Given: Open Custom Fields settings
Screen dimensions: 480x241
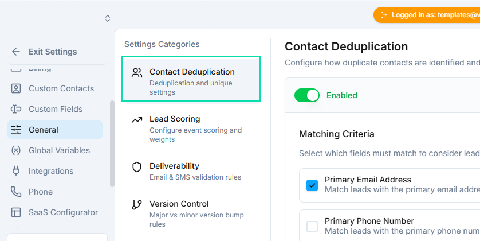Looking at the screenshot, I should [x=55, y=109].
